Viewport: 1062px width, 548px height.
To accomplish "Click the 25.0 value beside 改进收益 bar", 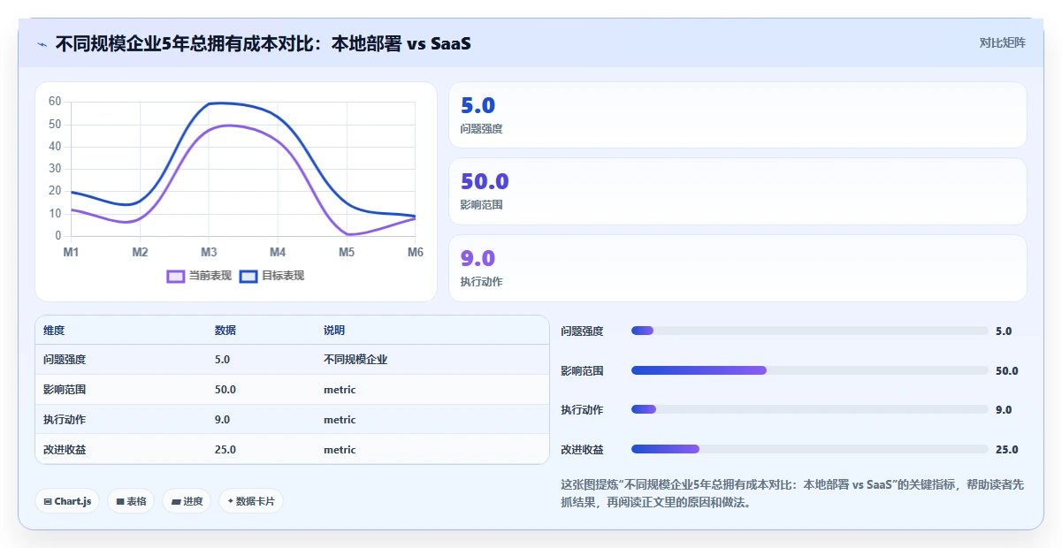I will (1006, 450).
